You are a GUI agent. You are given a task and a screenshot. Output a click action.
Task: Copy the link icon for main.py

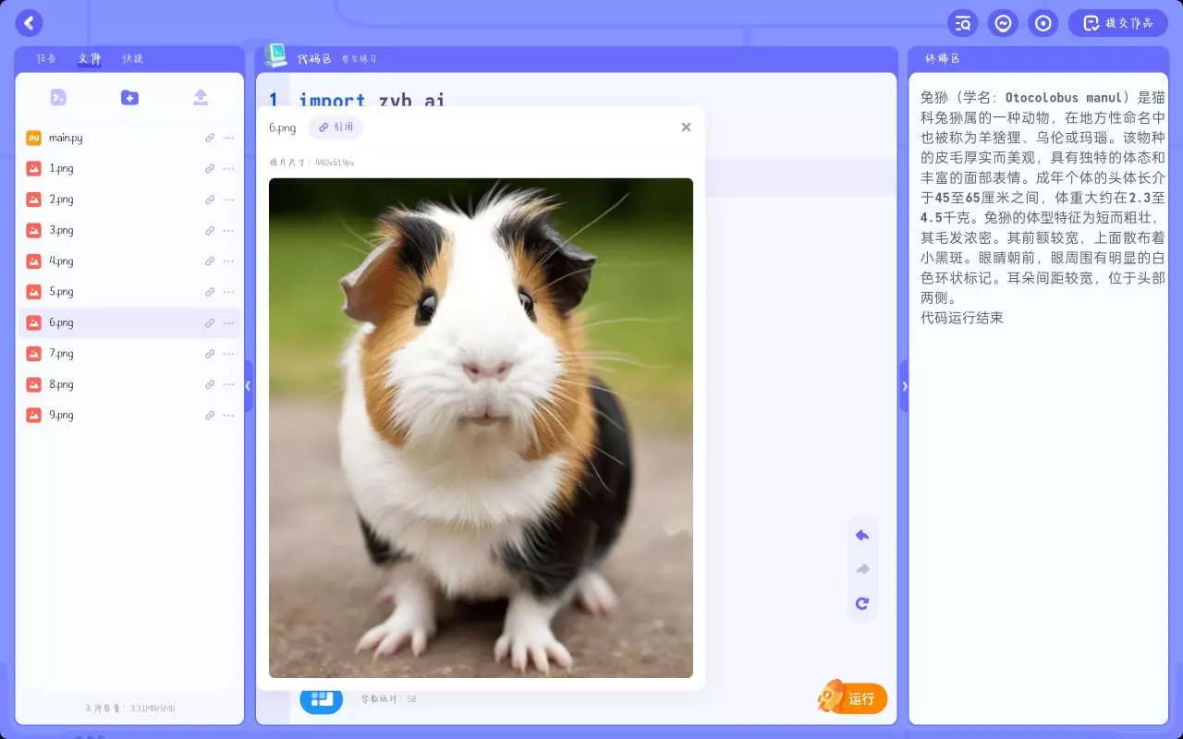pos(210,138)
